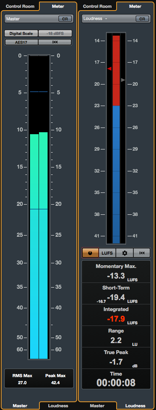
Task: Click the Peak Max value 42.4
Action: point(55,383)
